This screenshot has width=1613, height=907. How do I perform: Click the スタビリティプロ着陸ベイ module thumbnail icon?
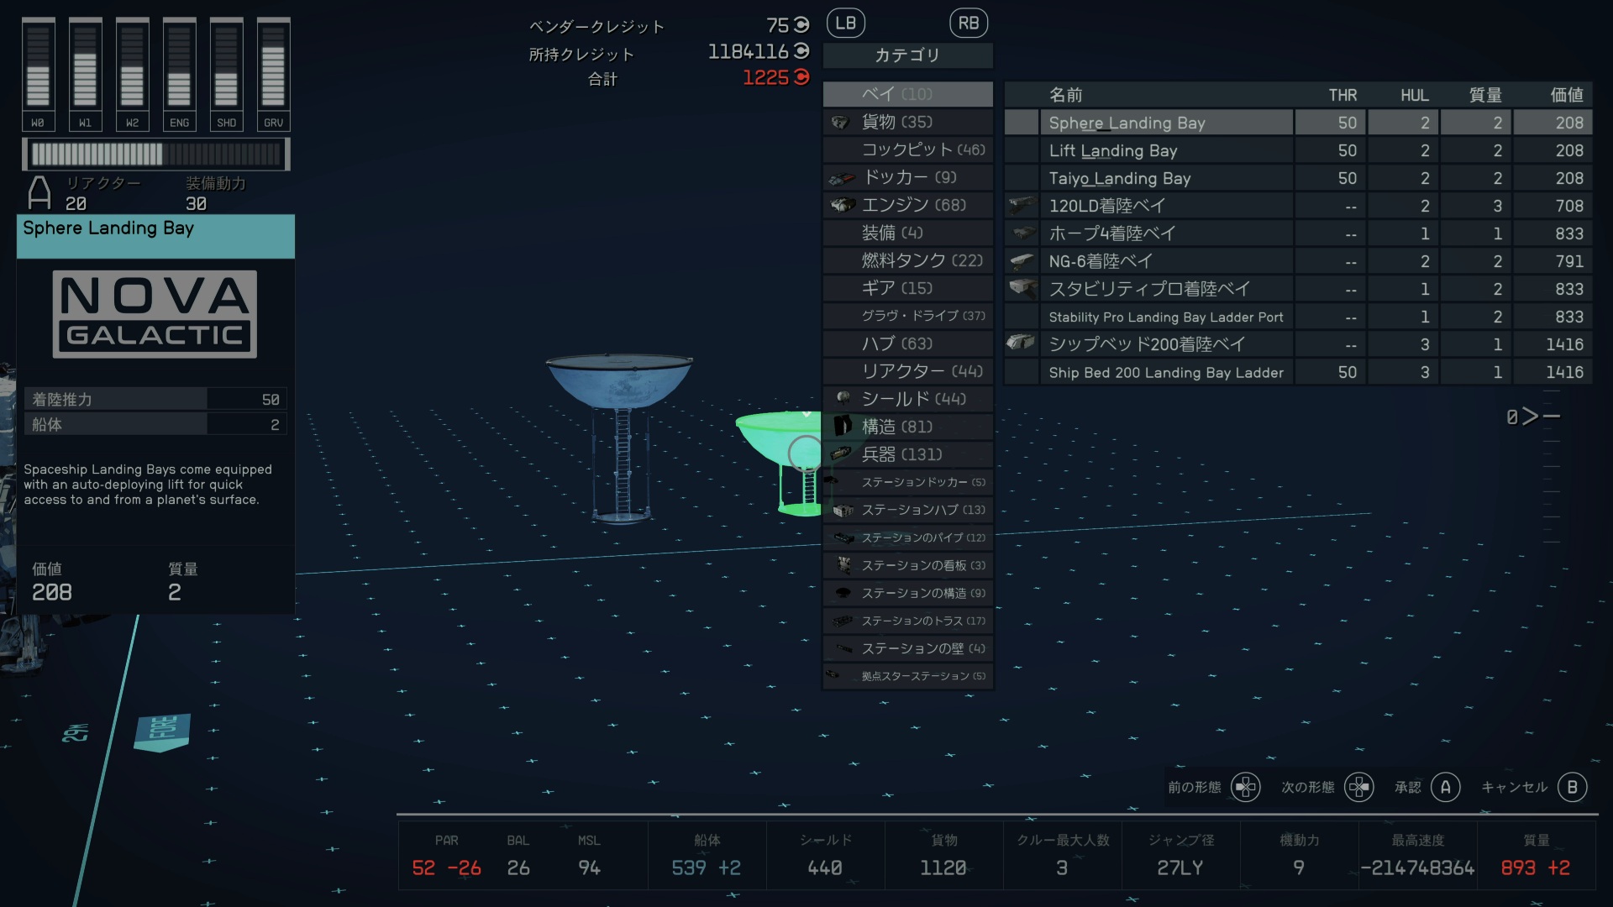coord(1022,289)
